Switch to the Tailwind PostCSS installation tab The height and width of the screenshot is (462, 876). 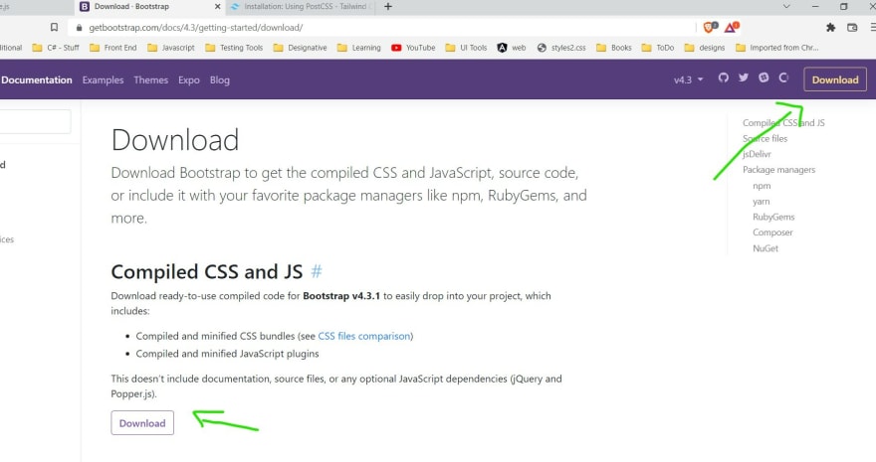pyautogui.click(x=302, y=7)
